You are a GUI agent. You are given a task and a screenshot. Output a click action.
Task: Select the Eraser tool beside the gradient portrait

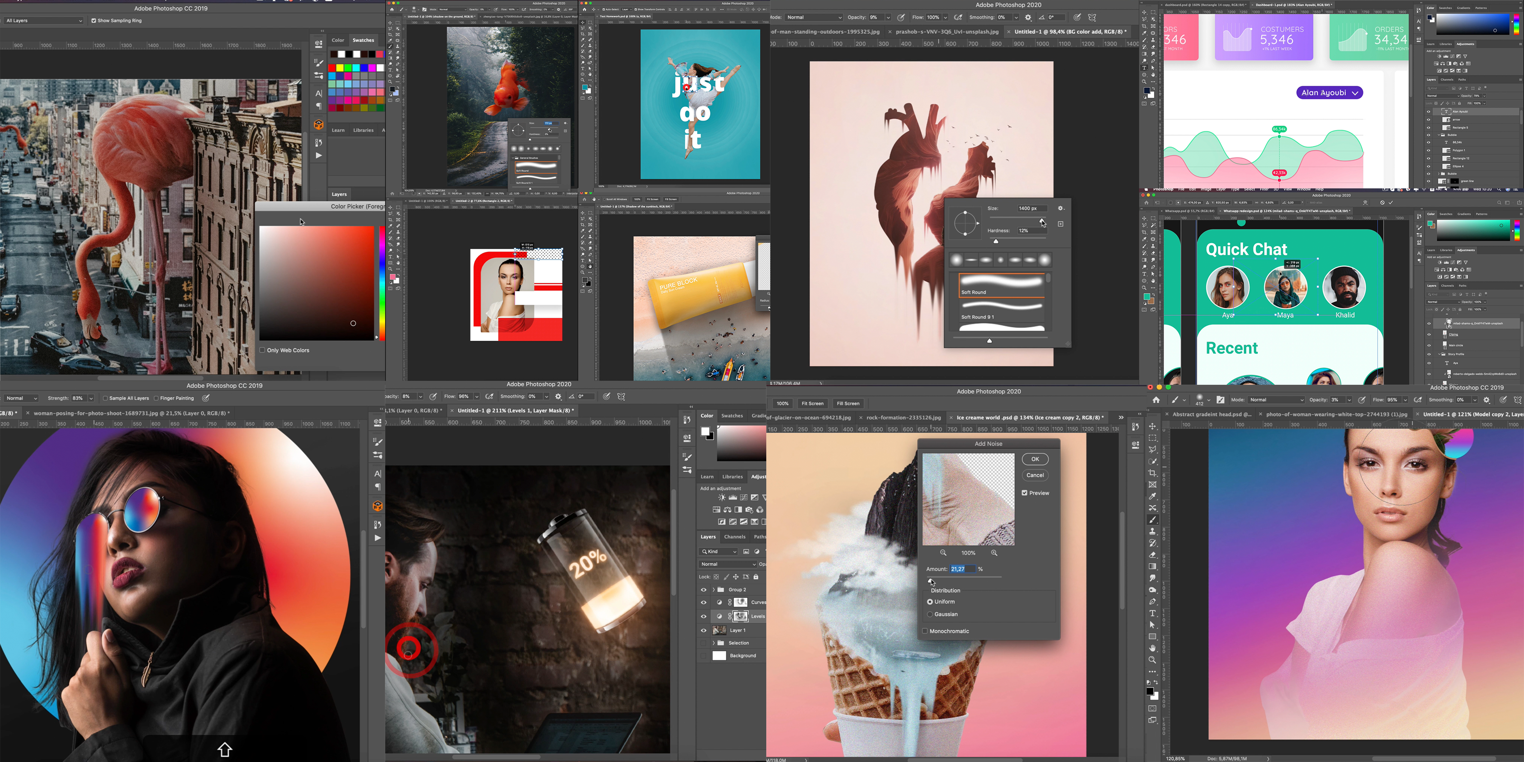click(1153, 555)
